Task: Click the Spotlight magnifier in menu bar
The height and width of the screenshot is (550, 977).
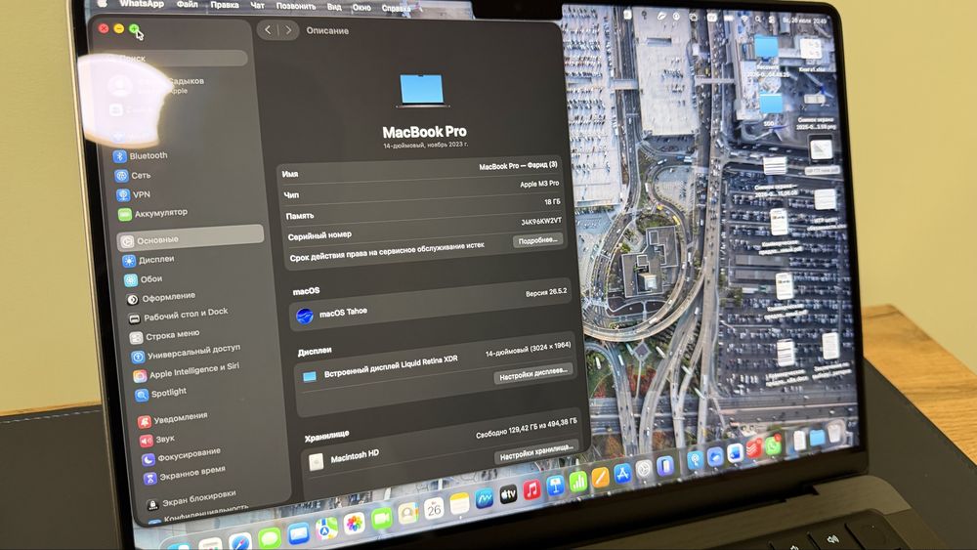Action: click(758, 20)
